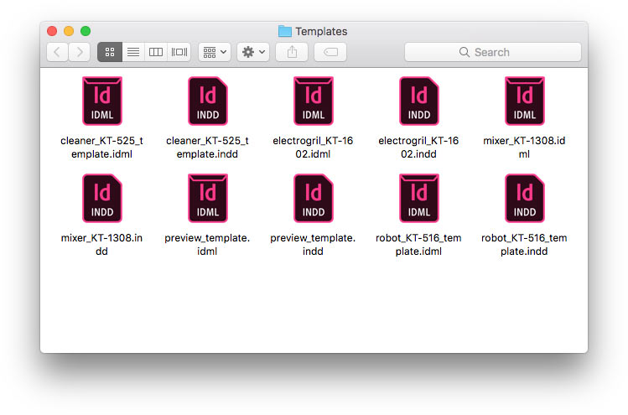Open the item arrangement dropdown
Image resolution: width=628 pixels, height=415 pixels.
tap(215, 52)
